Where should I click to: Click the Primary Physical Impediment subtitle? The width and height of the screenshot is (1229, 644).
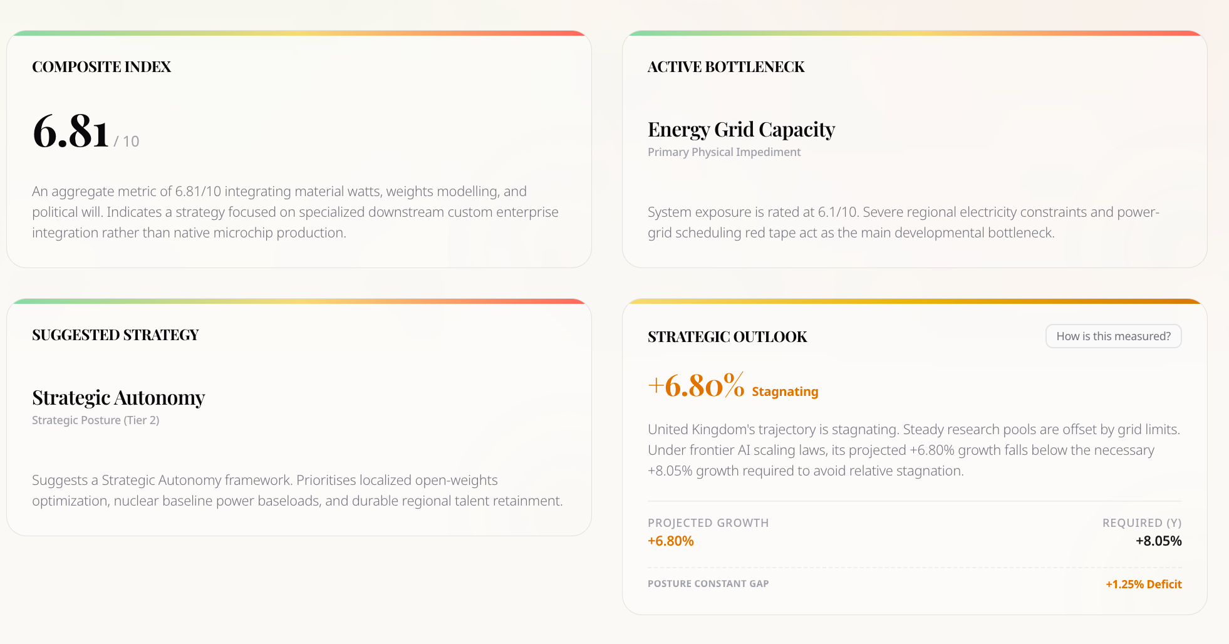pos(724,152)
